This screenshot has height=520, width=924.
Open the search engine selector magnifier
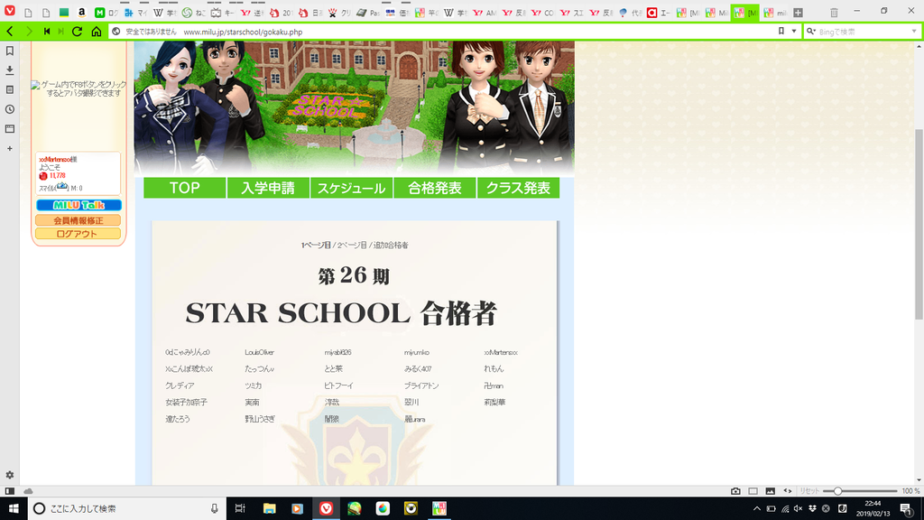pos(811,31)
